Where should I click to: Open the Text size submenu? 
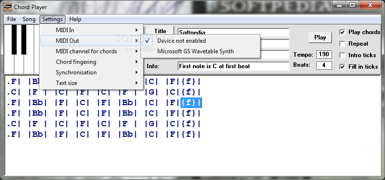coord(91,83)
